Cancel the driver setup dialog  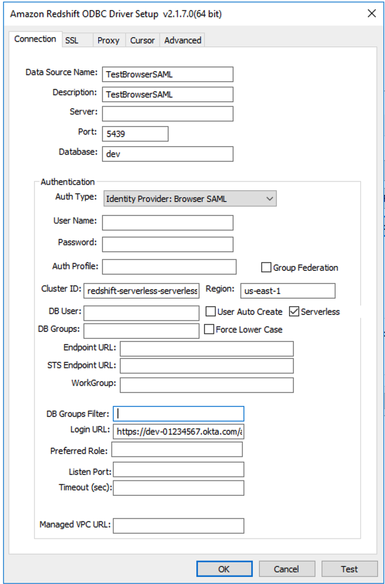click(x=286, y=569)
